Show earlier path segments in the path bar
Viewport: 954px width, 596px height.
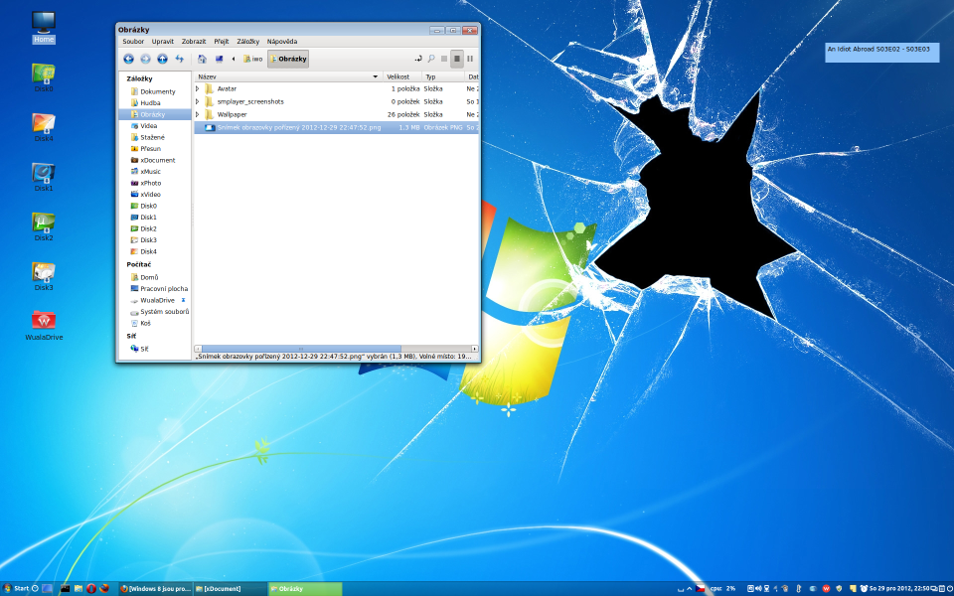[234, 59]
